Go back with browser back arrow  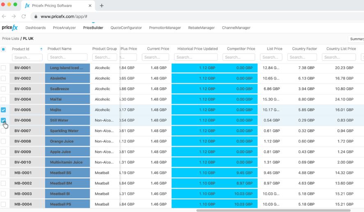click(x=4, y=16)
